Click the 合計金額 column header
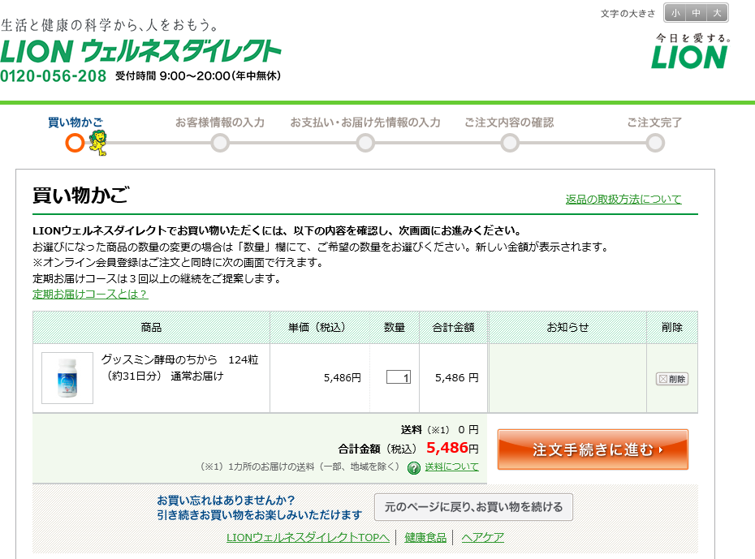 (454, 328)
